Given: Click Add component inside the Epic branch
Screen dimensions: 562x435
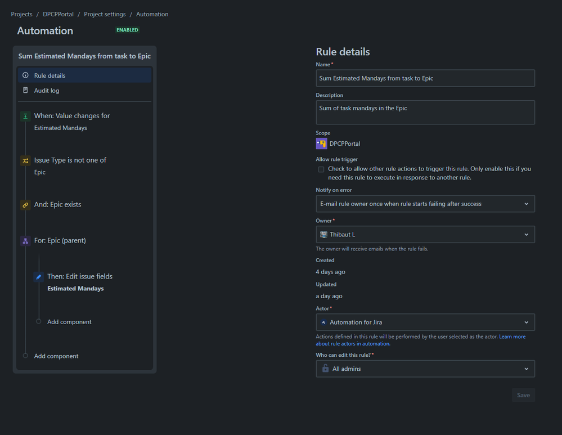Looking at the screenshot, I should (69, 322).
